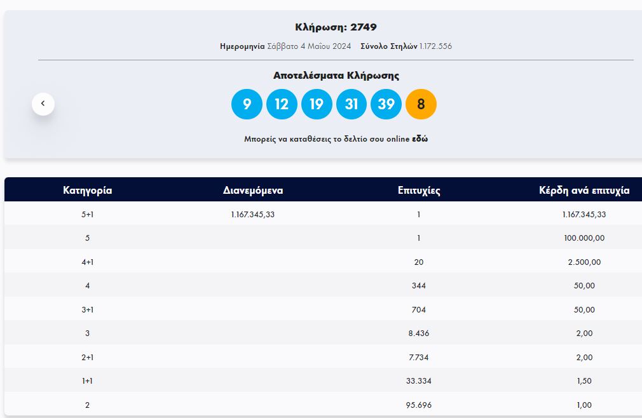Open the online submission link 'εδώ'

(x=420, y=139)
